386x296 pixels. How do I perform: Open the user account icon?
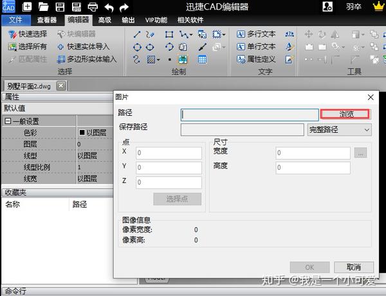pos(327,6)
